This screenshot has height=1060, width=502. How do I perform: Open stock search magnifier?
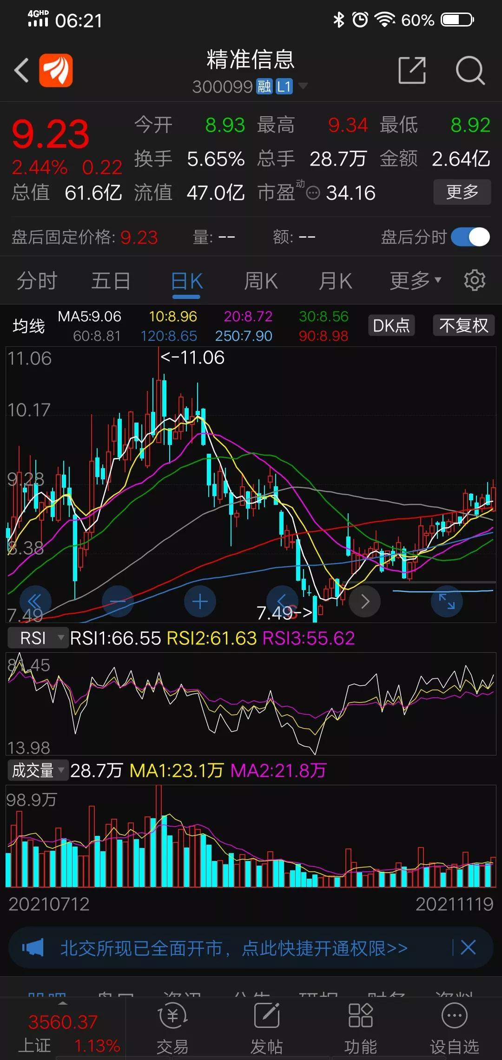point(470,70)
